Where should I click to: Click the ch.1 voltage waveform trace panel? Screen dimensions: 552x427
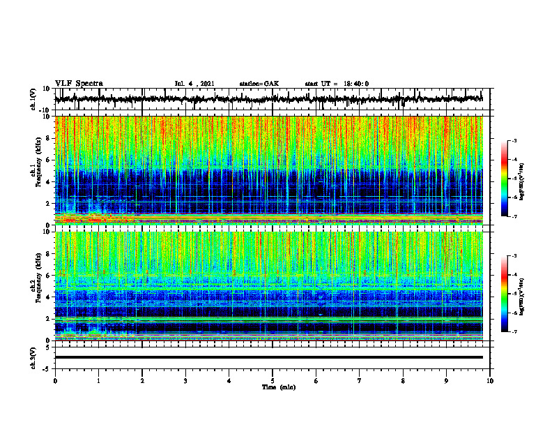point(273,99)
